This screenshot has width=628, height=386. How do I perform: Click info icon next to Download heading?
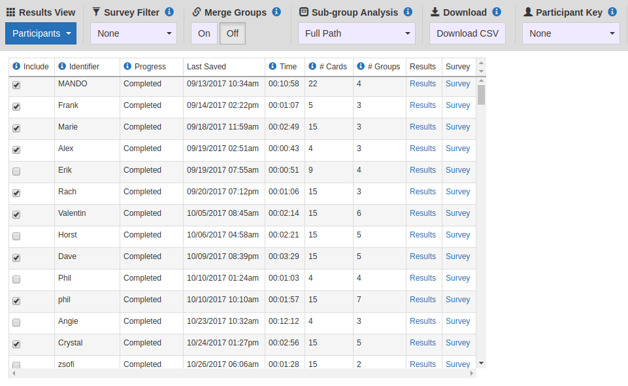497,12
